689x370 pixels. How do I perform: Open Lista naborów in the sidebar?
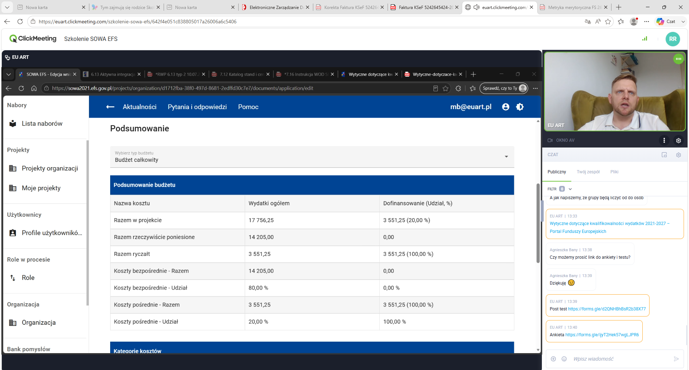[x=42, y=123]
